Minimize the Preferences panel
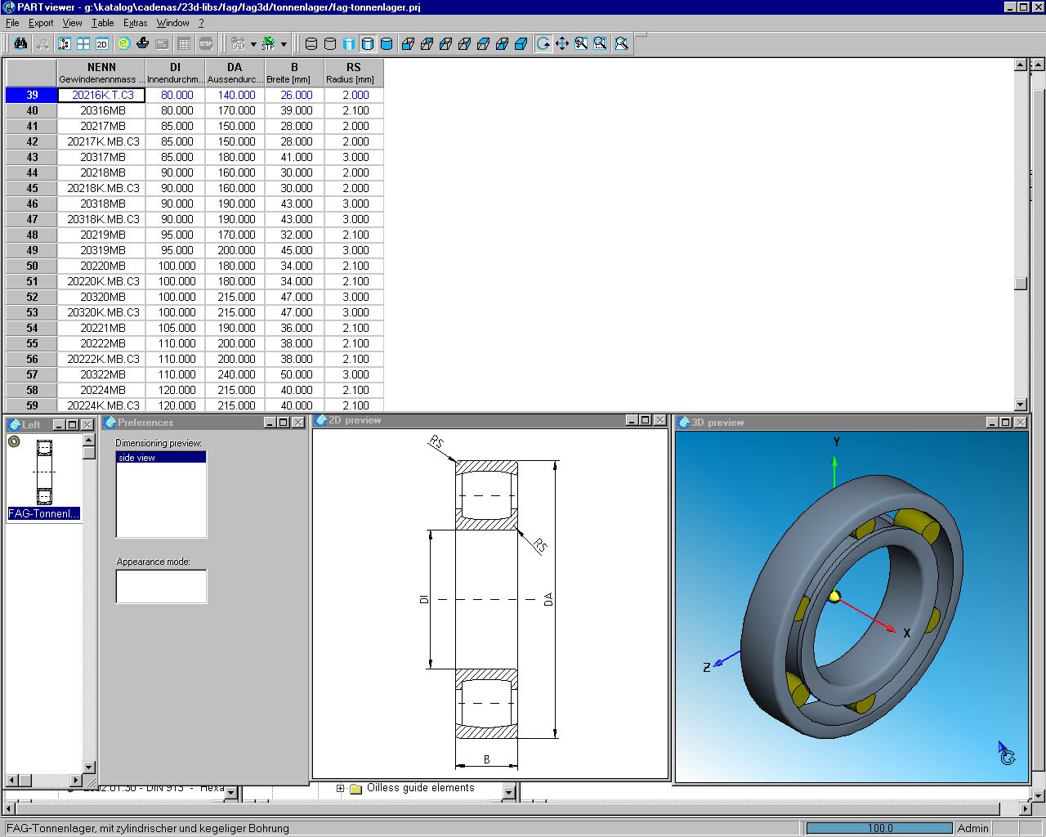The width and height of the screenshot is (1046, 837). point(270,423)
